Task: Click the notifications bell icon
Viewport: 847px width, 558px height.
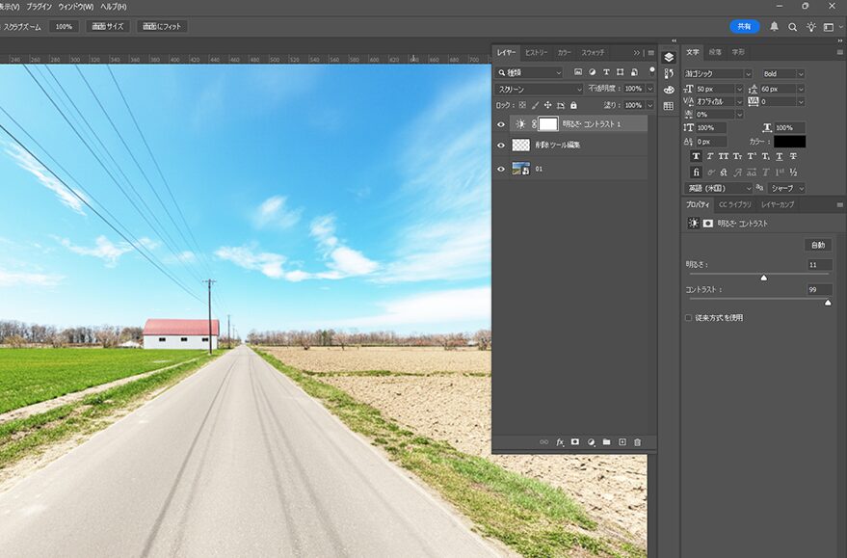Action: 774,27
